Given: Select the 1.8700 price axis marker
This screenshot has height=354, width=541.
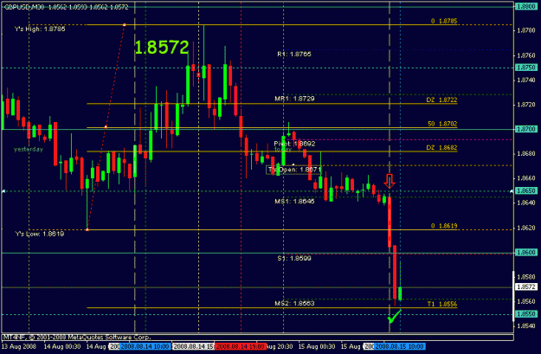Looking at the screenshot, I should (526, 129).
